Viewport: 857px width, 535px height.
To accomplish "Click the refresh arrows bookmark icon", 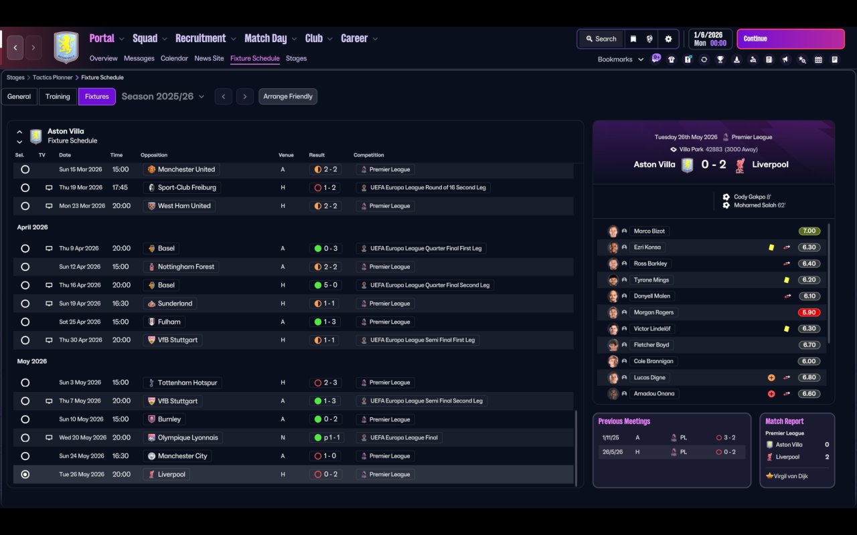I will 704,60.
